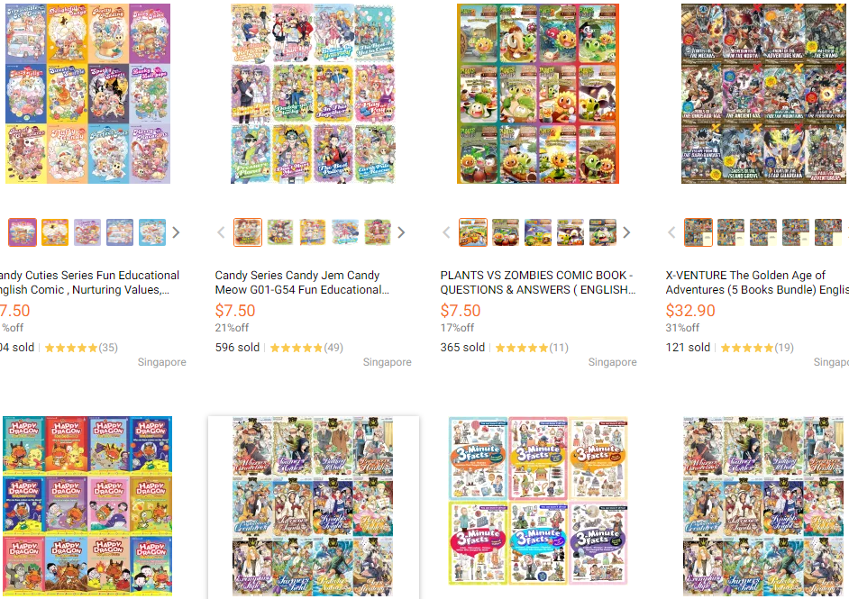Viewport: 849px width, 599px height.
Task: Open Candy Series Candy Jem listing title
Action: point(302,283)
